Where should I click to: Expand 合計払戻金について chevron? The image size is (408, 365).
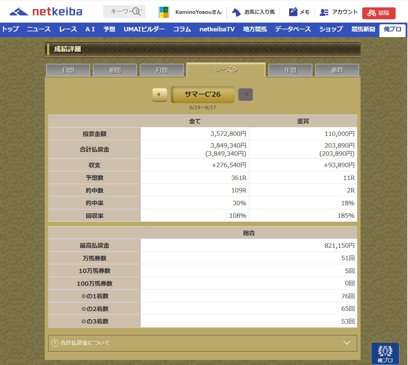pos(347,343)
